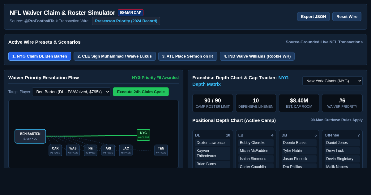The height and width of the screenshot is (195, 371).
Task: Select preset 2. CLE Sign Muhammad / Waive Lukus
Action: pyautogui.click(x=115, y=56)
